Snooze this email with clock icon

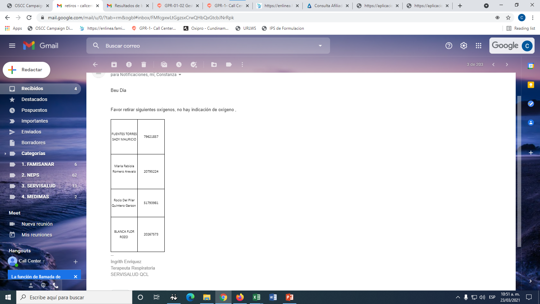(x=179, y=65)
